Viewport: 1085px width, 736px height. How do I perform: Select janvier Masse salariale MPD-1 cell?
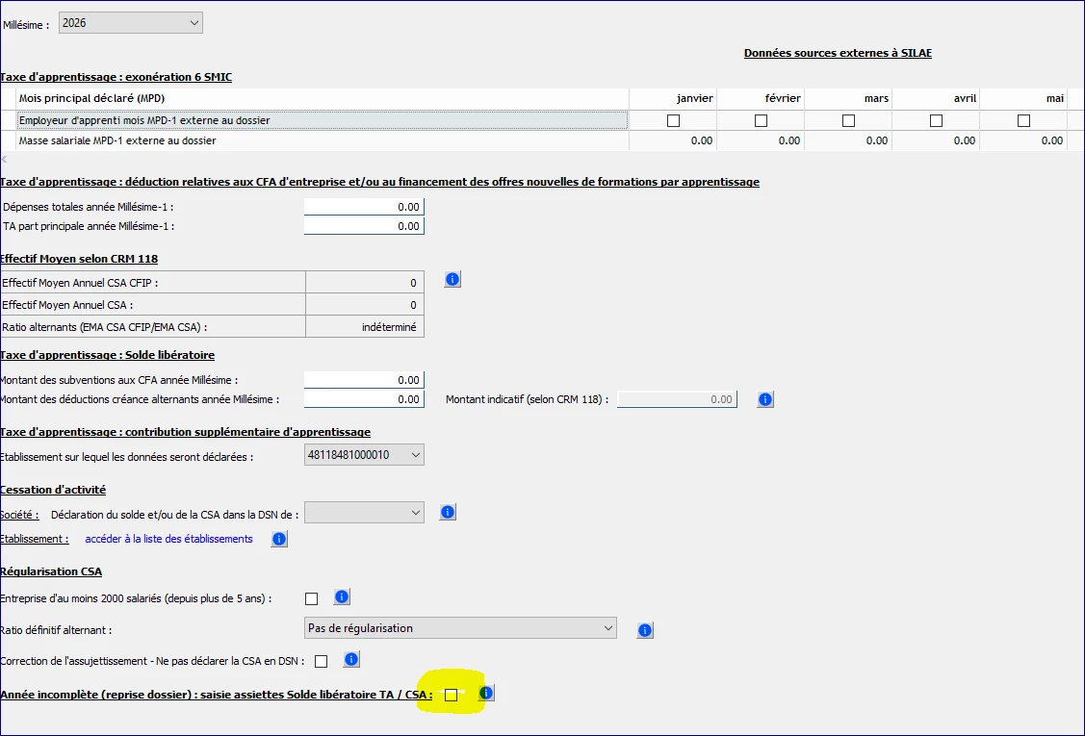point(673,140)
